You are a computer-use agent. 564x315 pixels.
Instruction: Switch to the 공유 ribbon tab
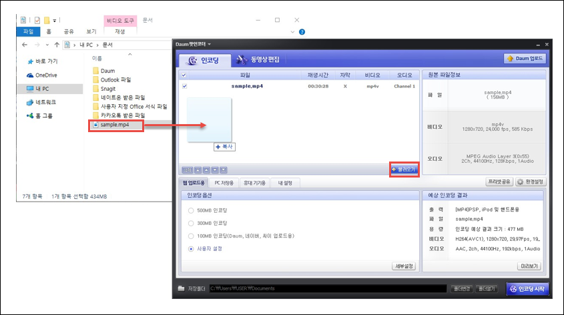pos(68,31)
